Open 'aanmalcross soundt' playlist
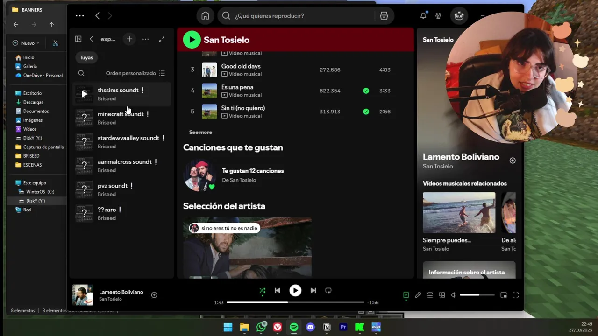 [x=122, y=166]
